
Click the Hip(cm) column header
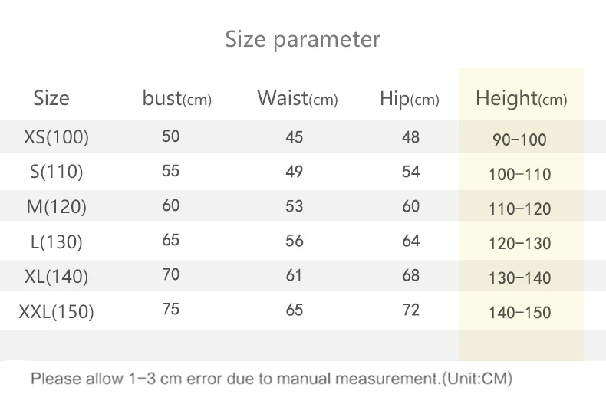(410, 99)
